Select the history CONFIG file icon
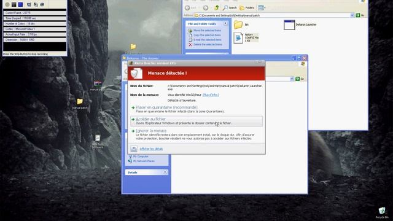The image size is (393, 221). [x=238, y=38]
